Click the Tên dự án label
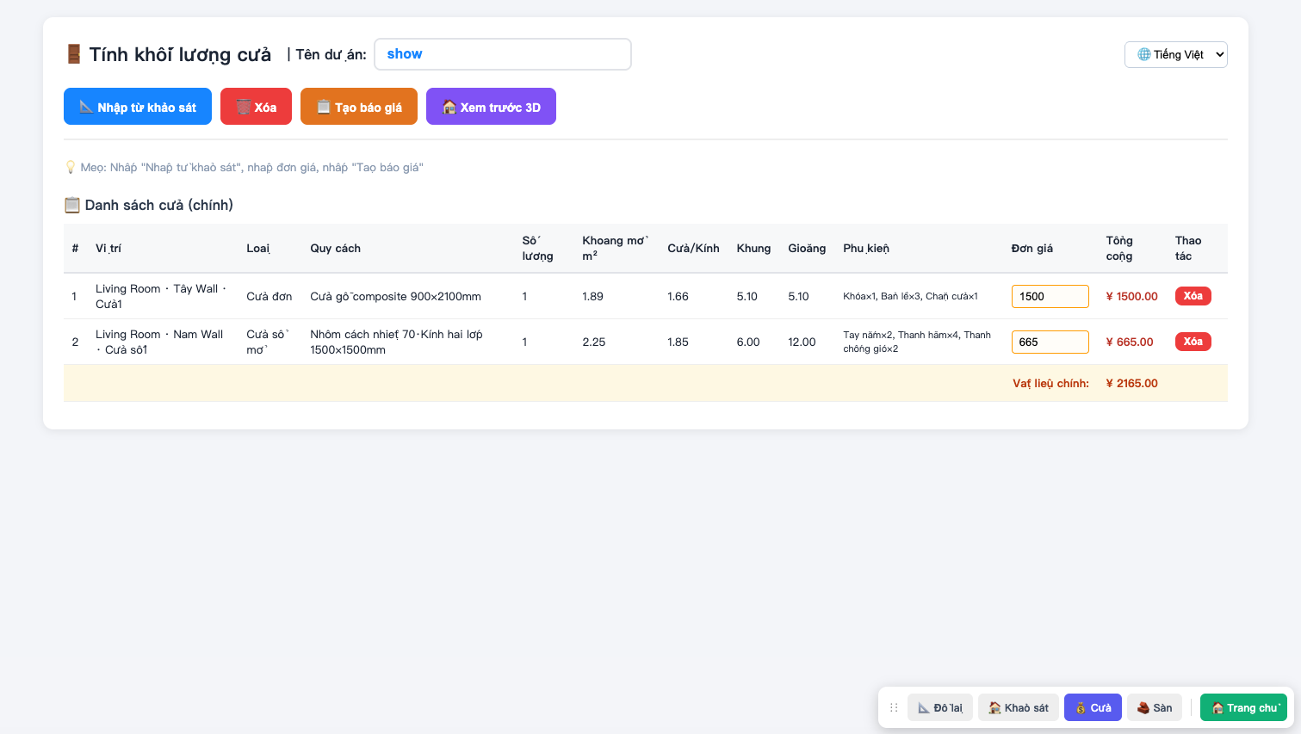 (x=331, y=54)
